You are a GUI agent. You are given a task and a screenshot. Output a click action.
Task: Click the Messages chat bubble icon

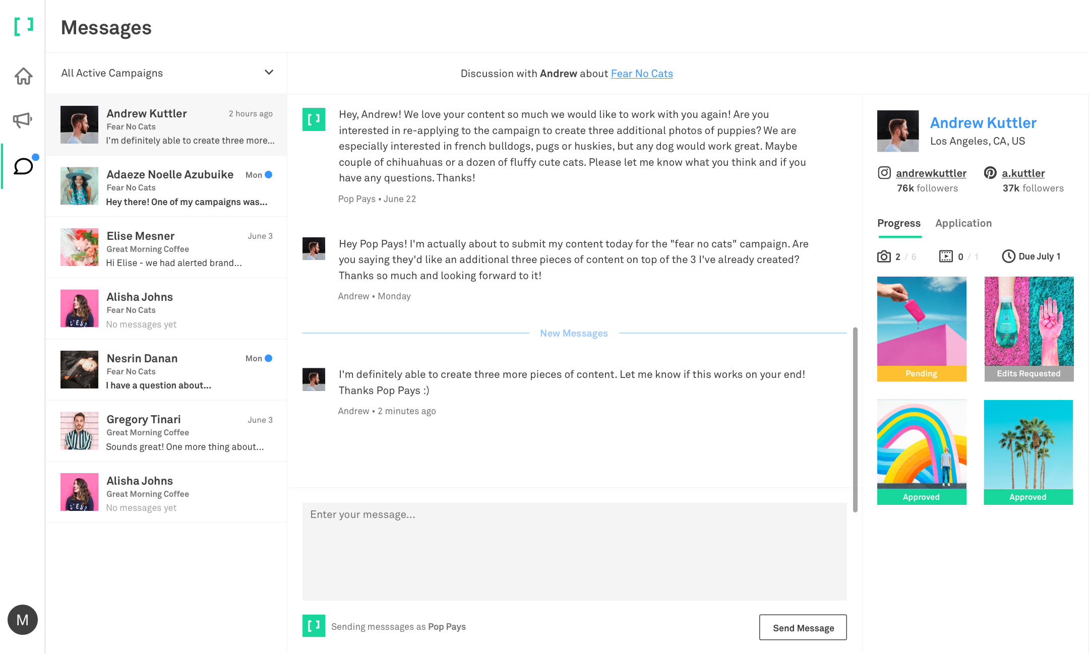23,166
